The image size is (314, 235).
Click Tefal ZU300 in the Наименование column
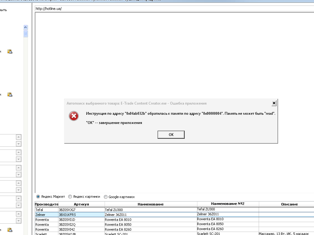[x=151, y=210]
